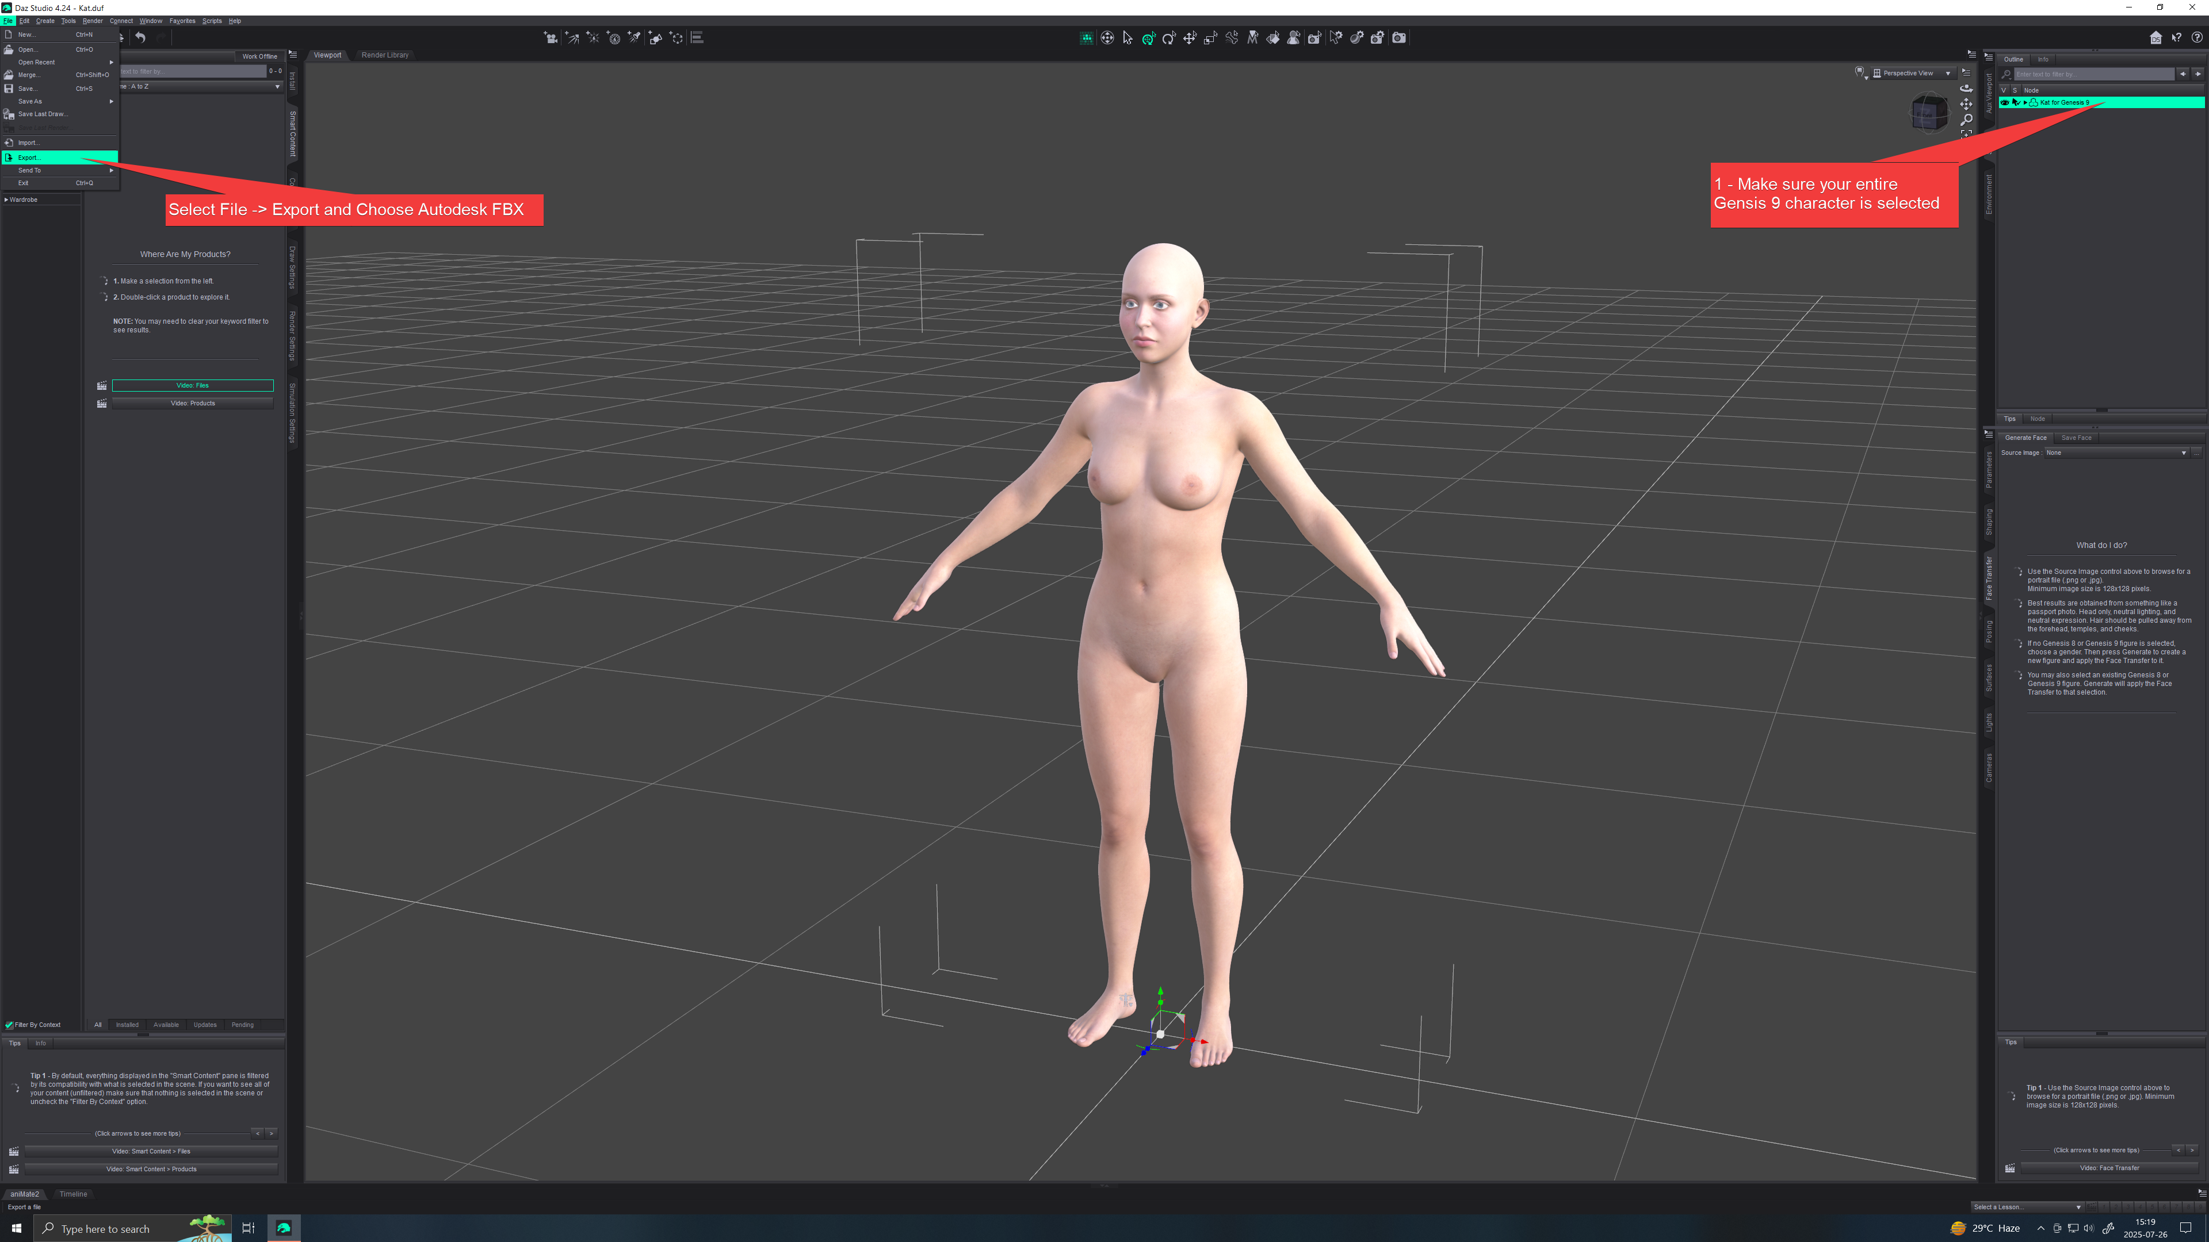The height and width of the screenshot is (1242, 2209).
Task: Click the viewport Zoom magnifier control
Action: pyautogui.click(x=1966, y=119)
